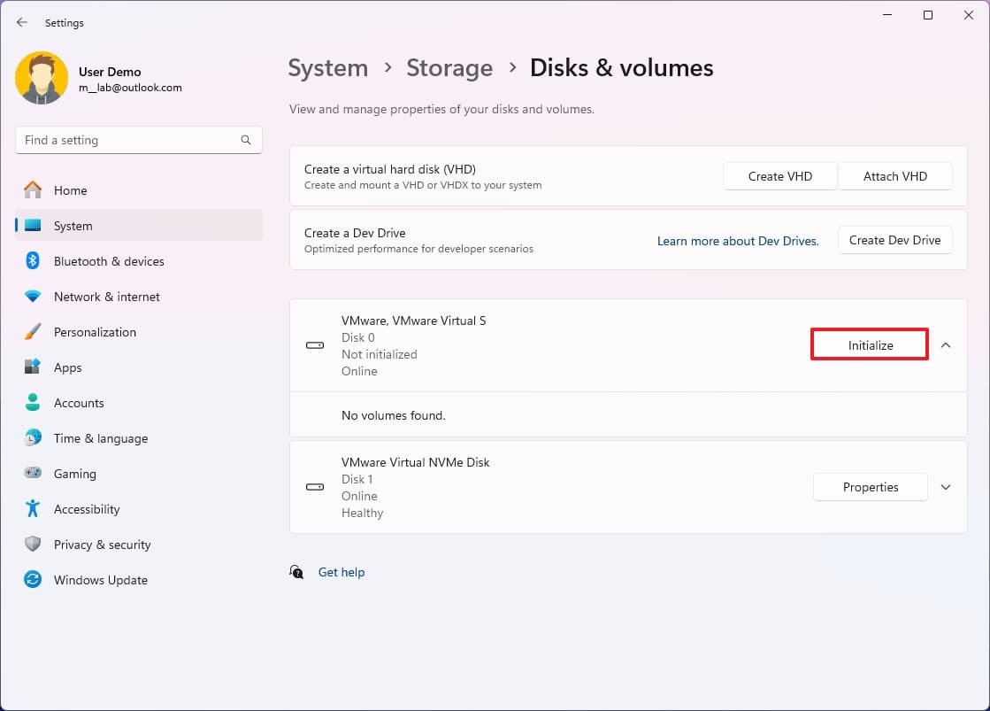
Task: Click the Get help headset icon
Action: (296, 572)
